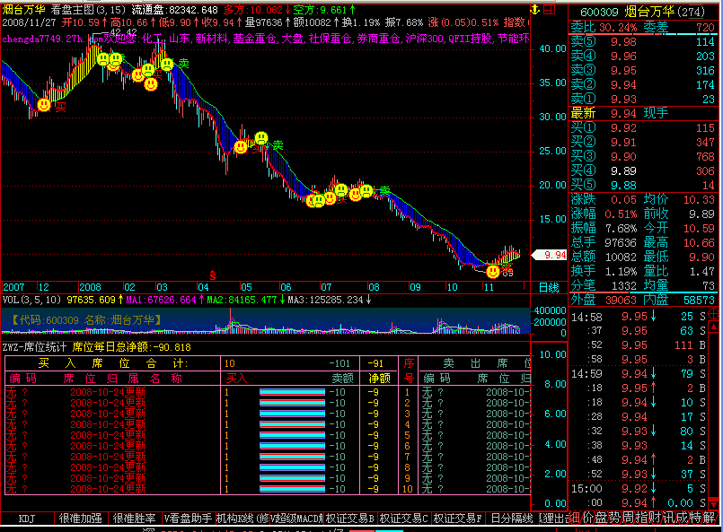Click the green 卖 sell signal near price 25
The width and height of the screenshot is (723, 532).
(x=278, y=145)
